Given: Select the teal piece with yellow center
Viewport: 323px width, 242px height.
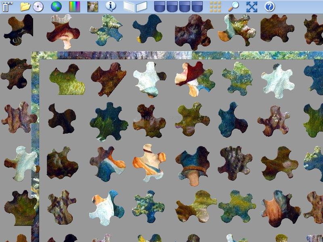Looking at the screenshot, I should click(237, 207).
